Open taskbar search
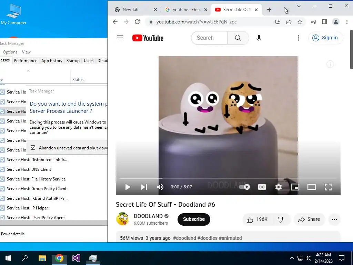 coord(25,258)
